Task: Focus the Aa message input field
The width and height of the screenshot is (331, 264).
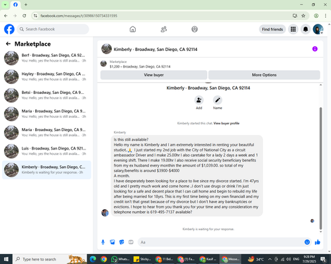Action: [x=220, y=242]
